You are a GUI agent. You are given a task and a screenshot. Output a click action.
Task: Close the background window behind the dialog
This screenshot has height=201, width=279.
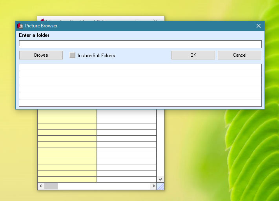[155, 19]
